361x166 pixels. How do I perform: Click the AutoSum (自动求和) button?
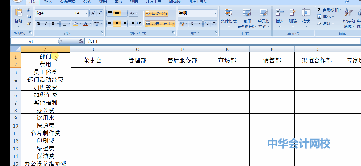[328, 10]
